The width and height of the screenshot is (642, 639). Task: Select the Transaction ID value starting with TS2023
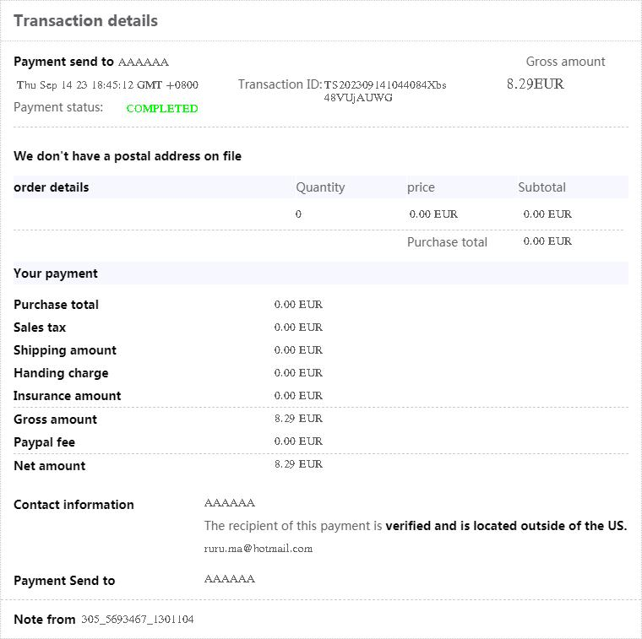point(384,90)
